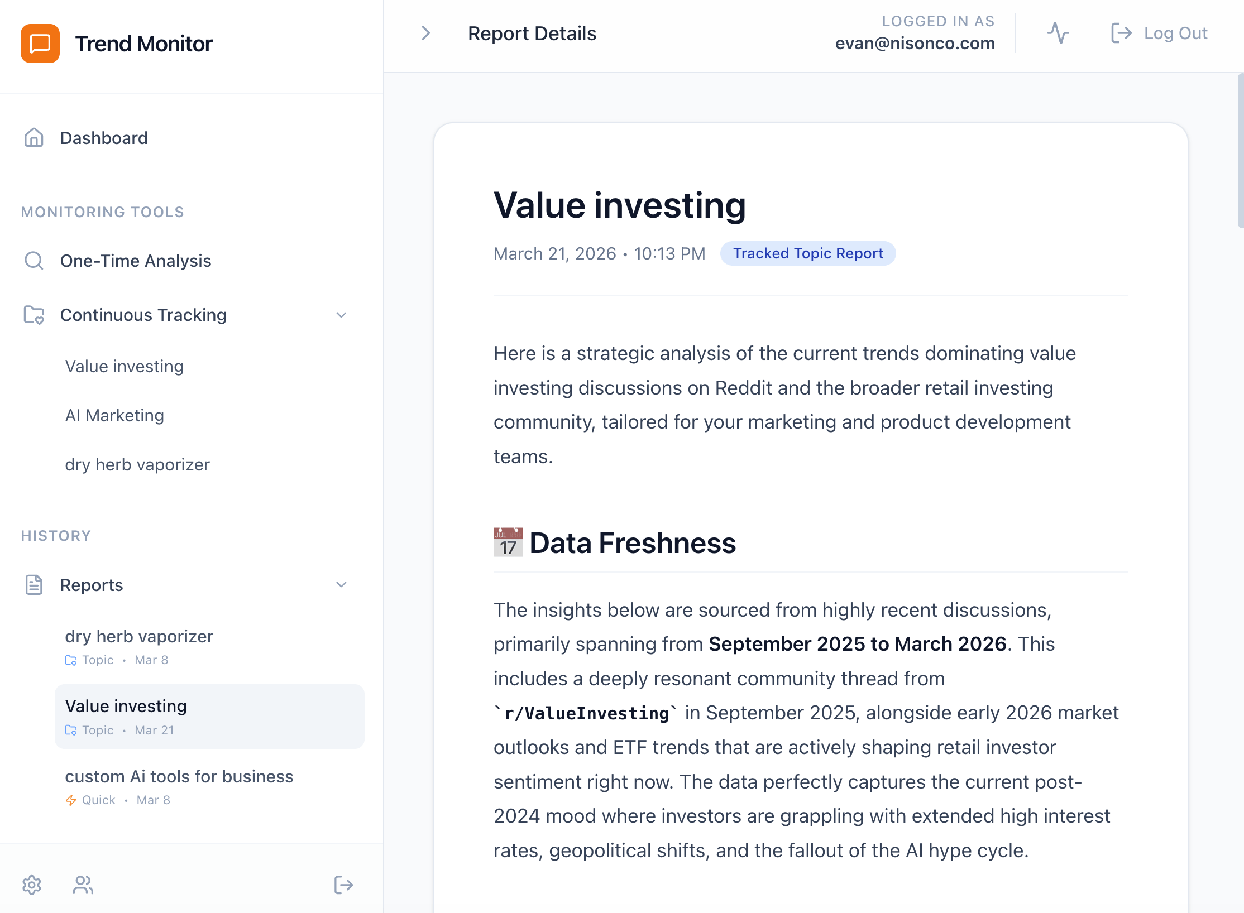Click the chevron beside Report Details
Screen dimensions: 1244x913
tap(426, 33)
